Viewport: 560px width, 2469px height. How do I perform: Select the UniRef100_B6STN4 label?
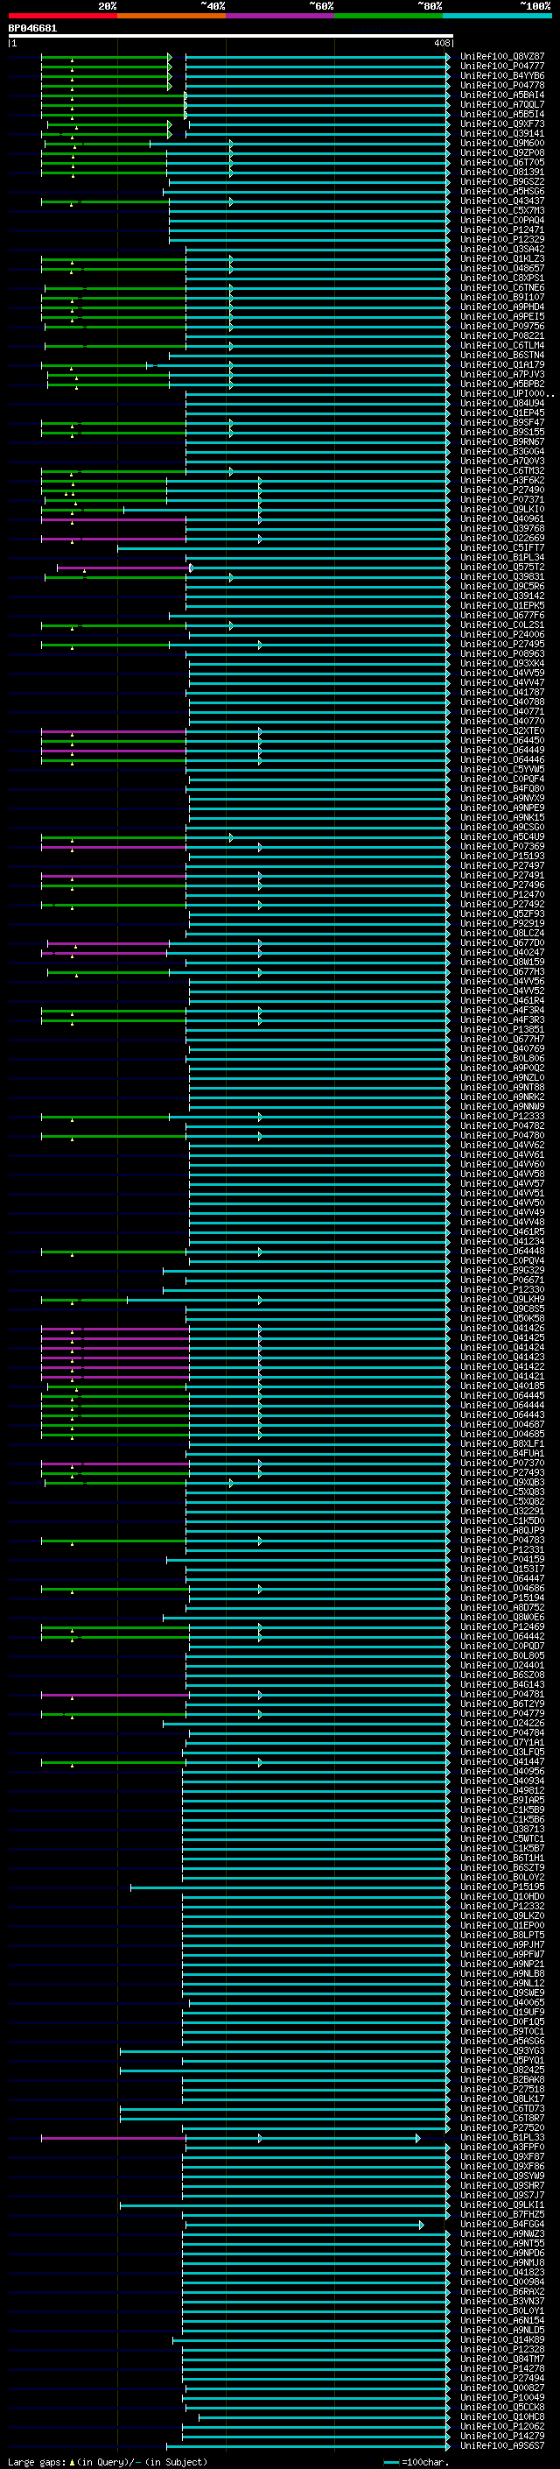click(x=502, y=356)
